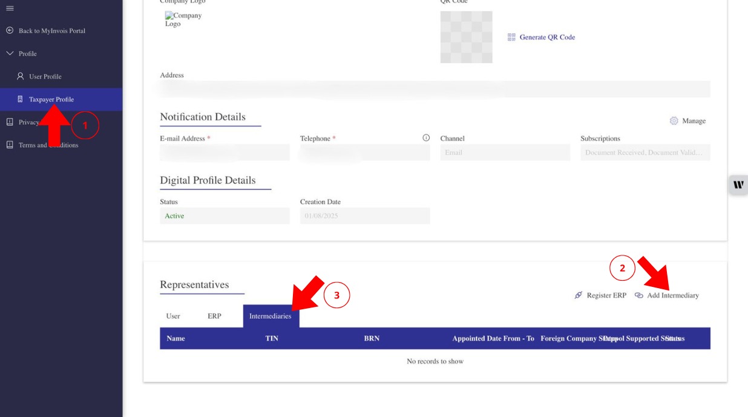Screen dimensions: 748x417
Task: Select the Intermediaries tab
Action: (x=270, y=316)
